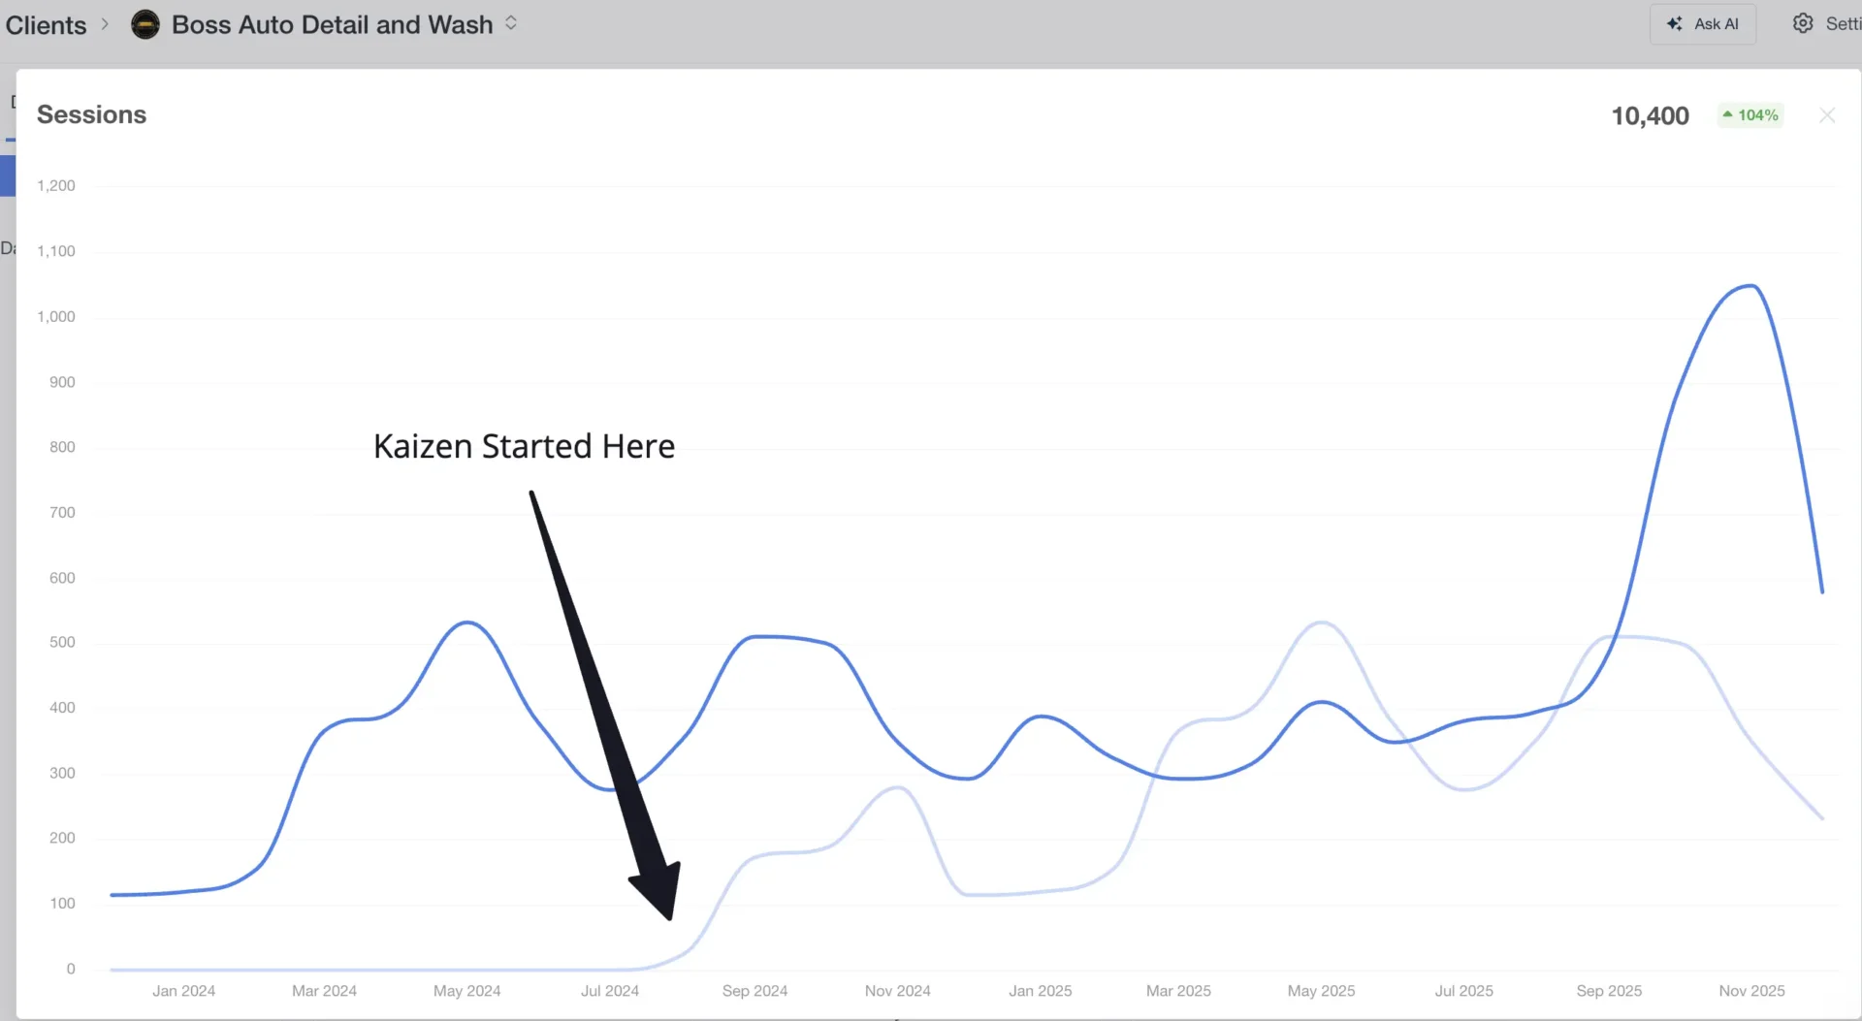This screenshot has height=1021, width=1862.
Task: Click the light line's May 2025 peak
Action: [x=1322, y=622]
